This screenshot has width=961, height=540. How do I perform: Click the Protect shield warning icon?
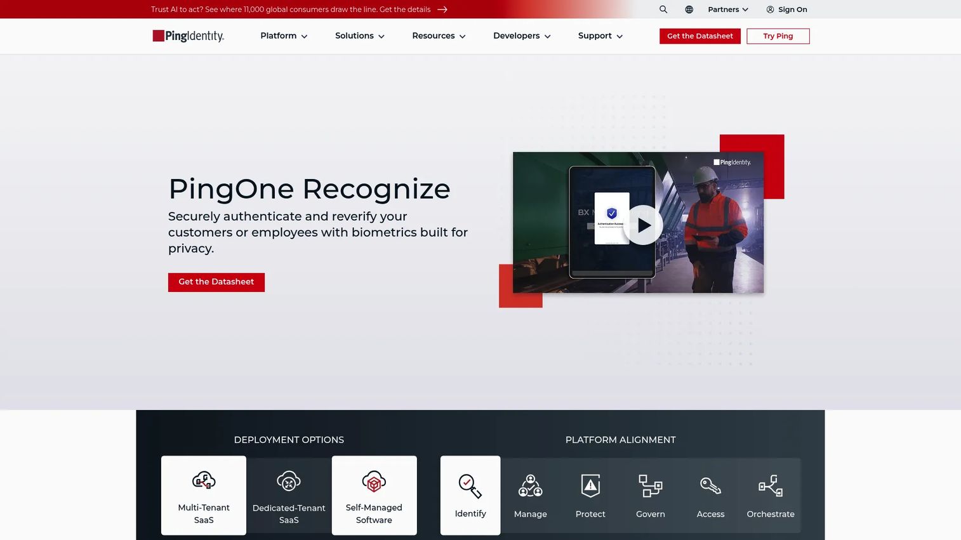coord(590,485)
